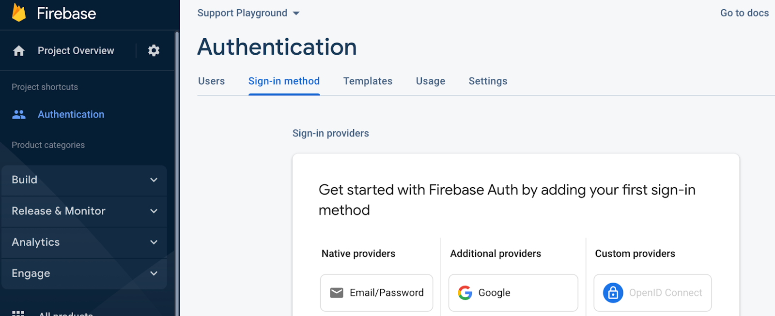Click the Google logo icon

pyautogui.click(x=465, y=293)
